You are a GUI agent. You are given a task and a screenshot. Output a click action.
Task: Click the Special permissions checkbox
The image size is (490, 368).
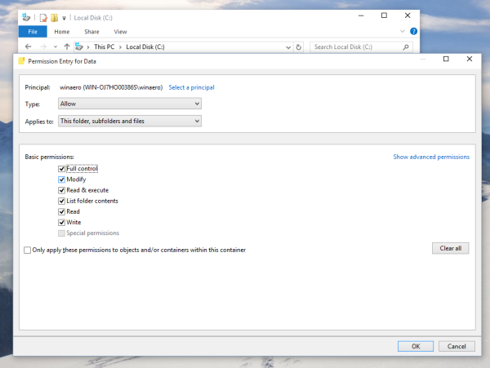(61, 233)
